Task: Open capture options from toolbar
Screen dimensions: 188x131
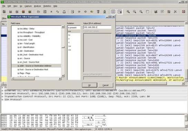Action: click(x=11, y=12)
